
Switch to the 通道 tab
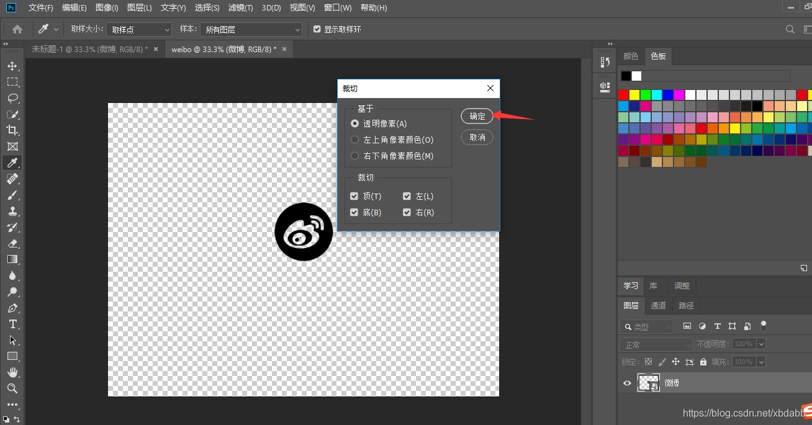tap(659, 305)
